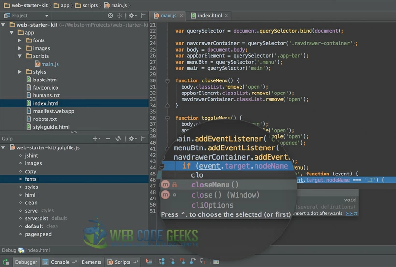This screenshot has height=267, width=396.
Task: Click the Step Out debug icon
Action: (x=193, y=261)
